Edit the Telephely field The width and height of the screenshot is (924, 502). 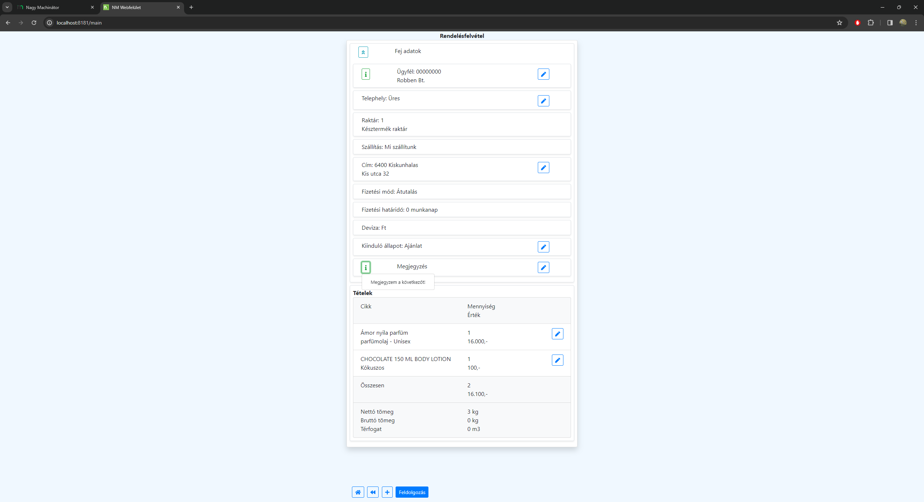[543, 101]
